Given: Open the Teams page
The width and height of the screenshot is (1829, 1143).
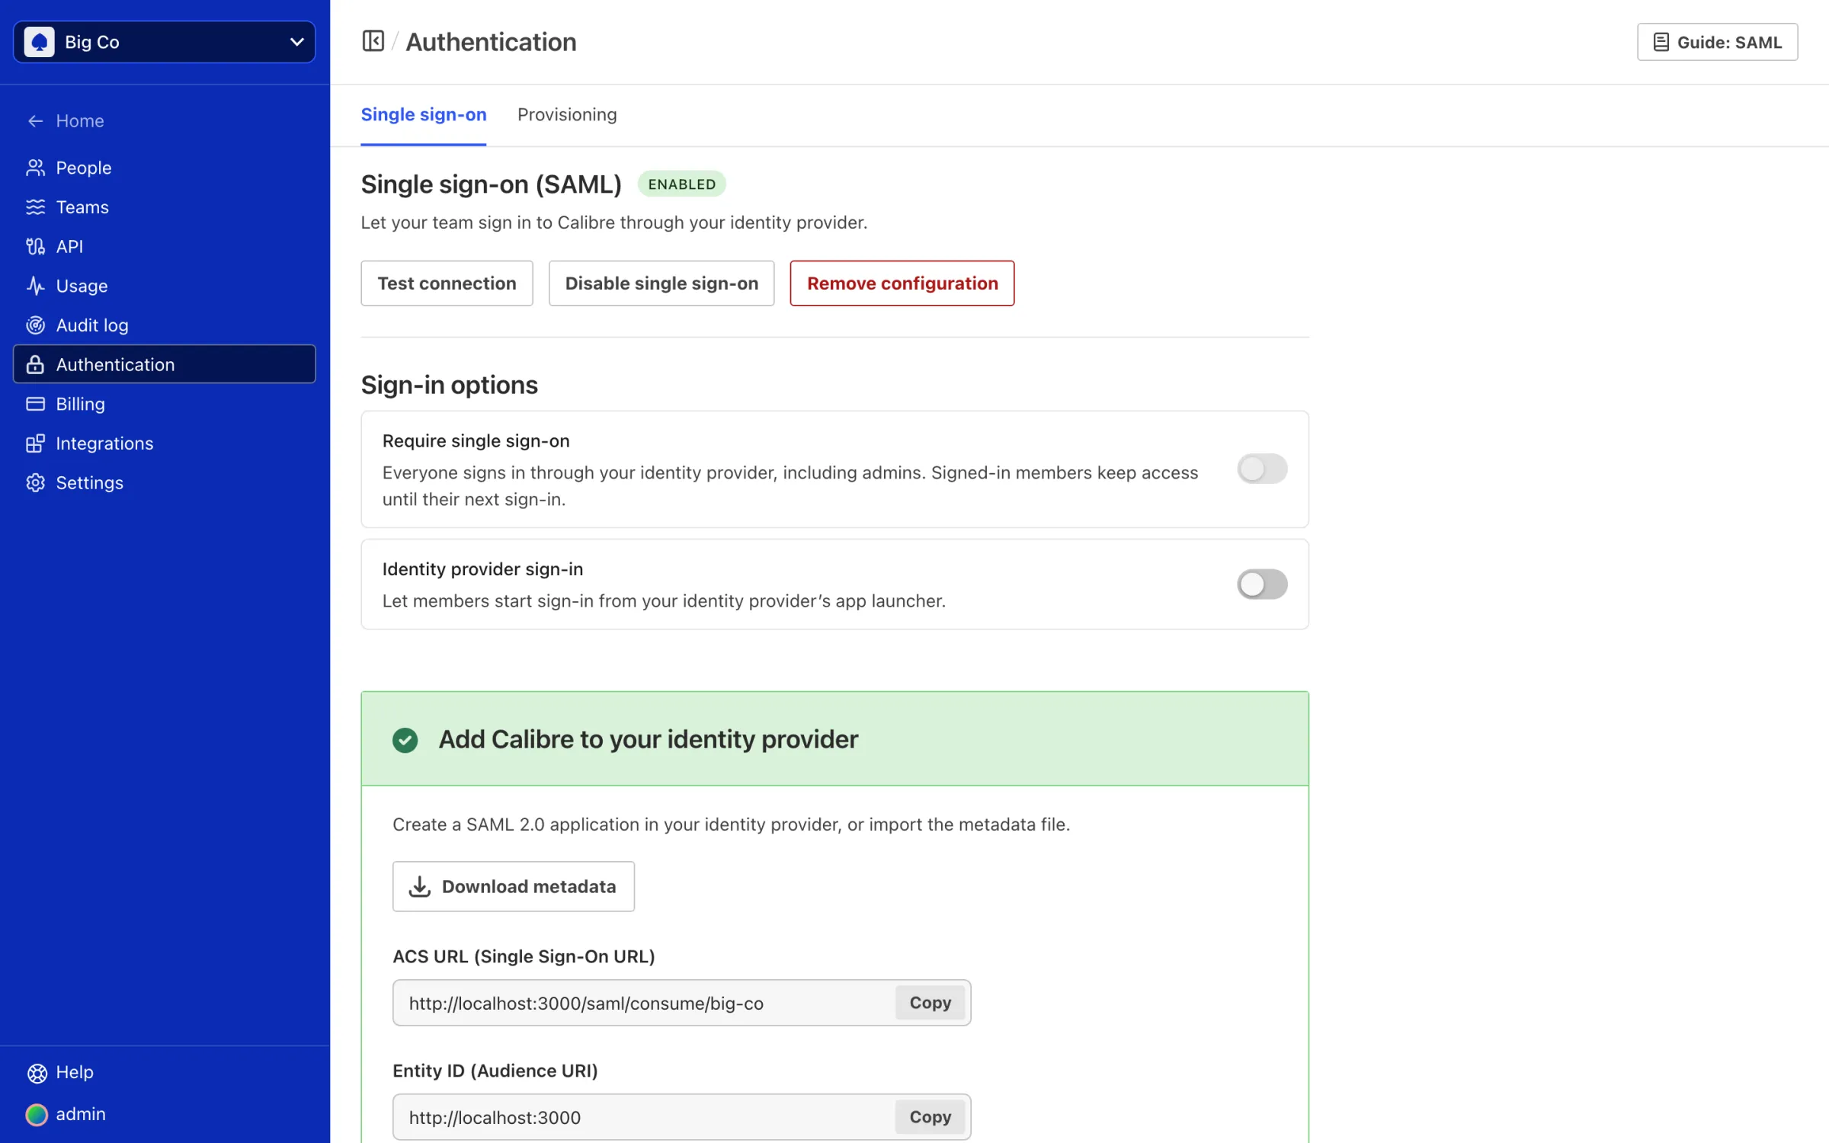Looking at the screenshot, I should tap(165, 207).
